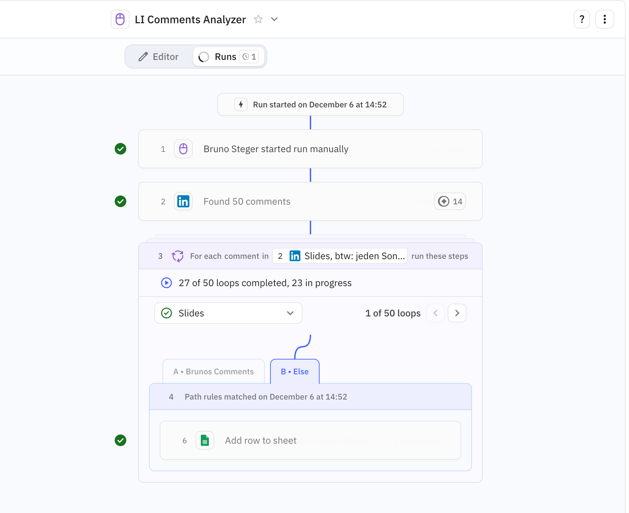
Task: Click the lightning bolt run trigger icon
Action: [x=241, y=104]
